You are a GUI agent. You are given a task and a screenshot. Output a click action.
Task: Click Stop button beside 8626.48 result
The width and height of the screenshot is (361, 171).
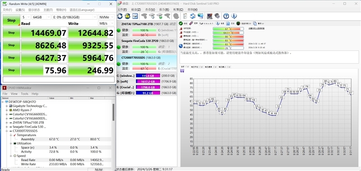click(x=11, y=45)
